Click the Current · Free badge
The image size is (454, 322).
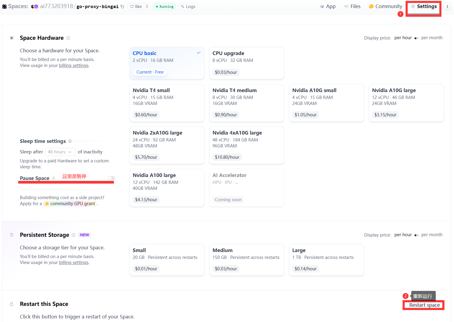coord(150,72)
